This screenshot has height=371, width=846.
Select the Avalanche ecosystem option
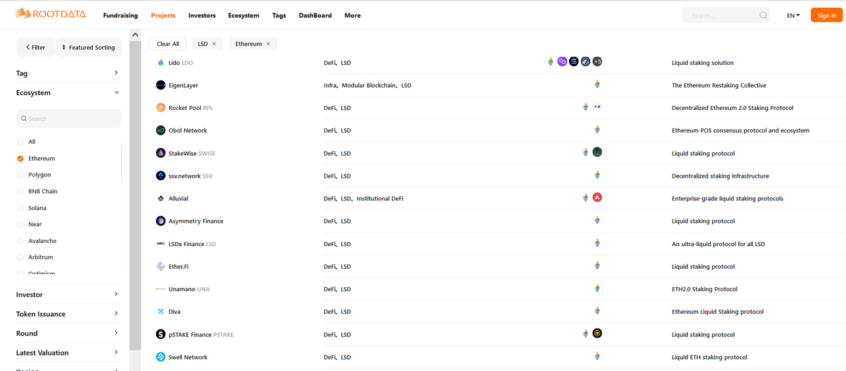(x=20, y=241)
